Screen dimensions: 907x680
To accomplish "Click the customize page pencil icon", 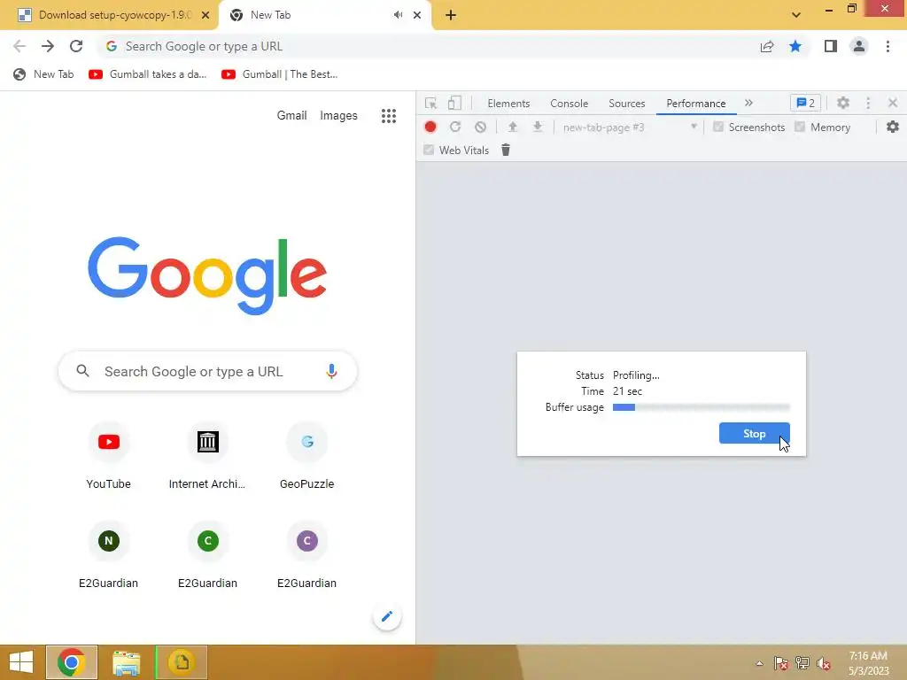I will (387, 616).
